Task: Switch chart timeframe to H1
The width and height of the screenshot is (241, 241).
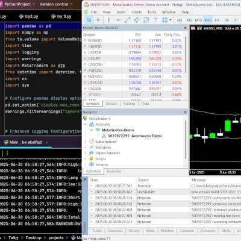Action: (x=217, y=20)
